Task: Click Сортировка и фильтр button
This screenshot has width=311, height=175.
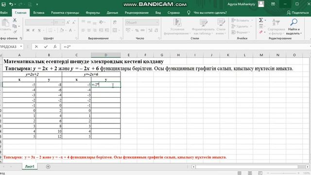Action: point(276,27)
